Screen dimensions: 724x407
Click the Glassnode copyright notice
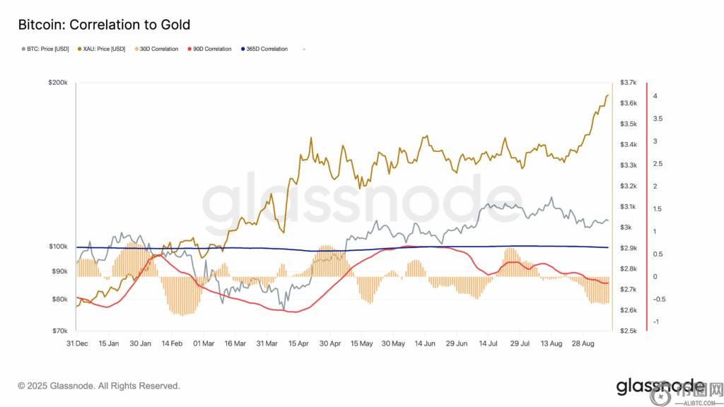98,386
